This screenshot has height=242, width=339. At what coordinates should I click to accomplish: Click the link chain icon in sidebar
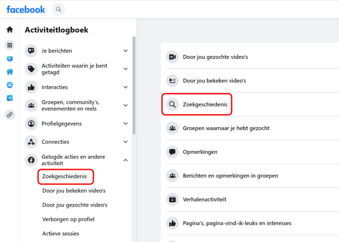[10, 115]
